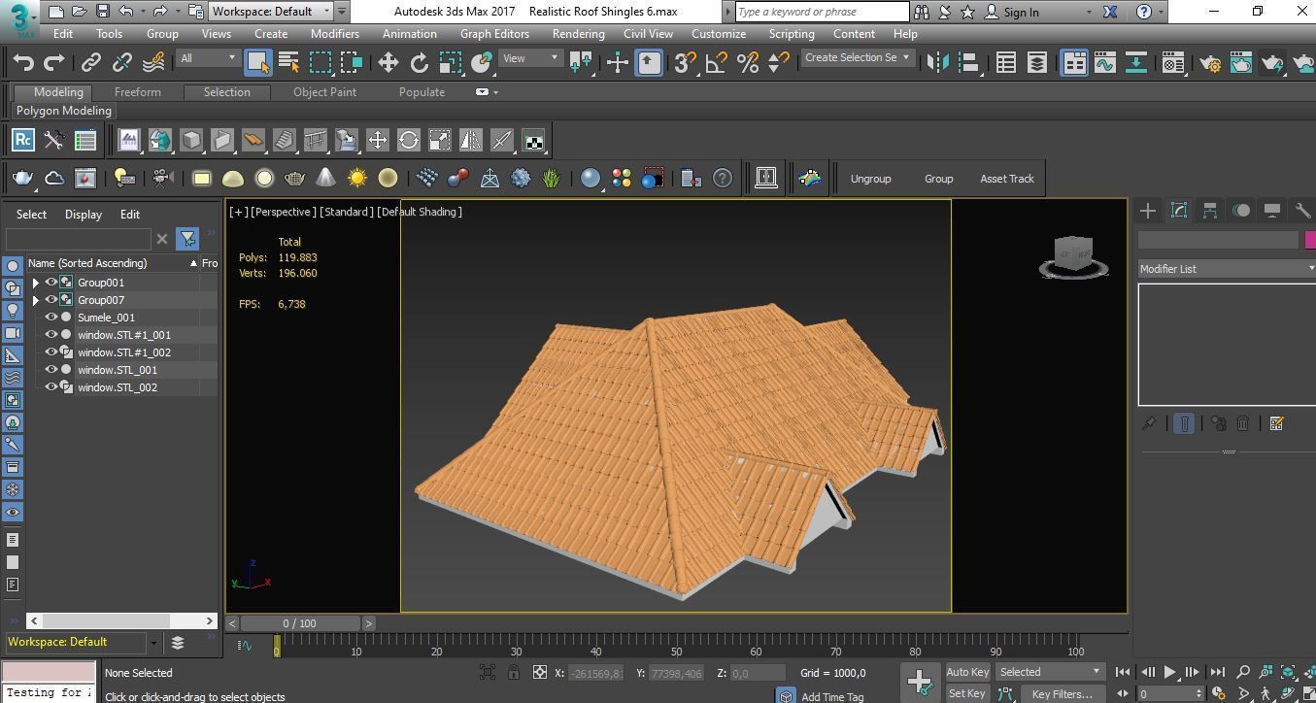Click the Mirror tool icon
Viewport: 1316px width, 703px height.
coord(937,62)
